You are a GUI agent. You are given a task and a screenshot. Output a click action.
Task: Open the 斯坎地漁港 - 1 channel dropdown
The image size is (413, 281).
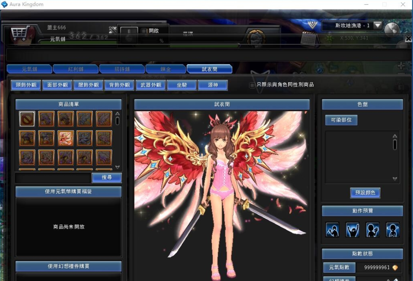point(377,25)
